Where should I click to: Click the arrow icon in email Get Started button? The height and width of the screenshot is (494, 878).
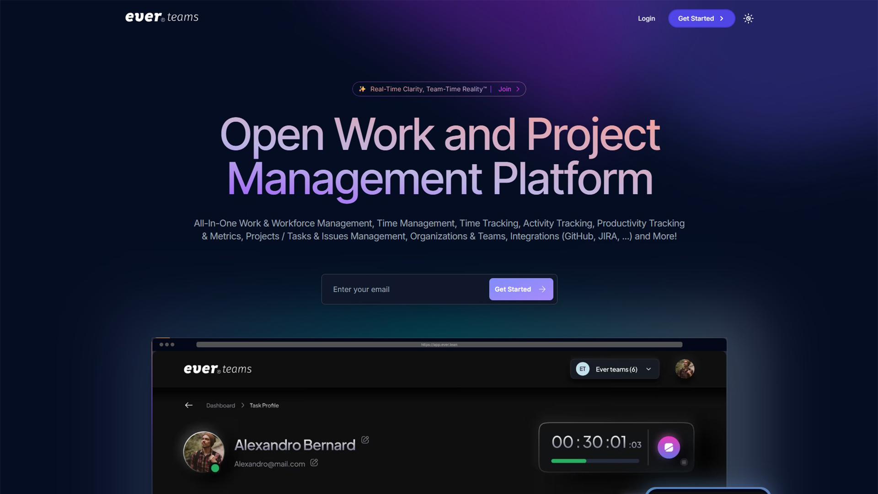[542, 289]
